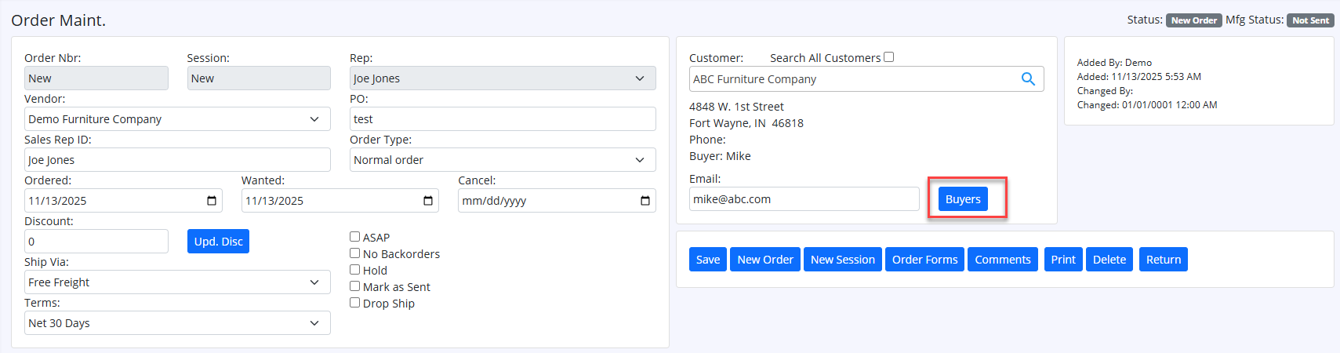Enable the ASAP checkbox

click(355, 237)
